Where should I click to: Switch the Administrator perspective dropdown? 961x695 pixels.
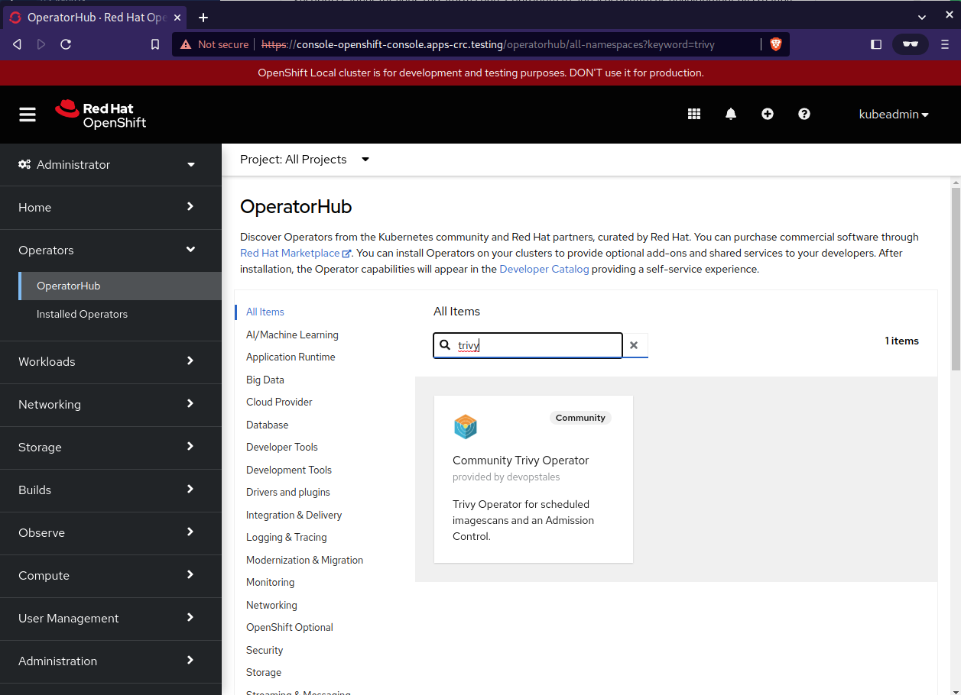(107, 165)
